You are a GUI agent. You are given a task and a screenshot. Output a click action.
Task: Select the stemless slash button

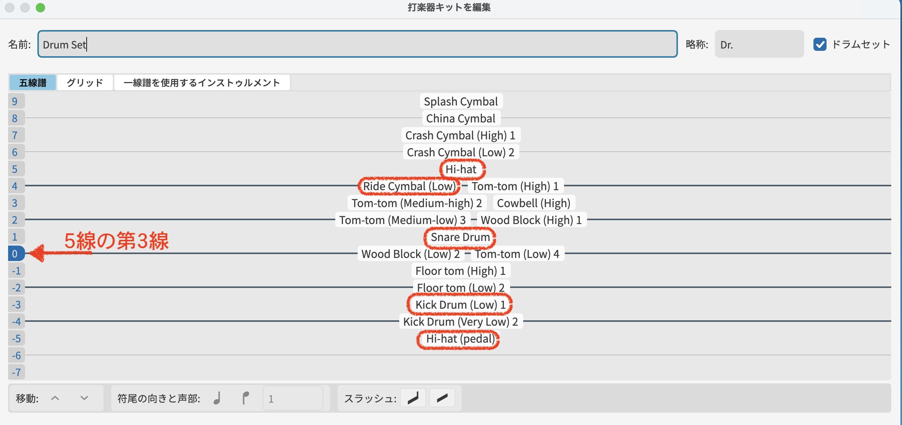(x=442, y=398)
